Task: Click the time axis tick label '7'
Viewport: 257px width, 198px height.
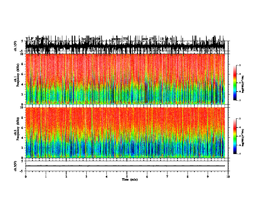Action: (x=167, y=177)
